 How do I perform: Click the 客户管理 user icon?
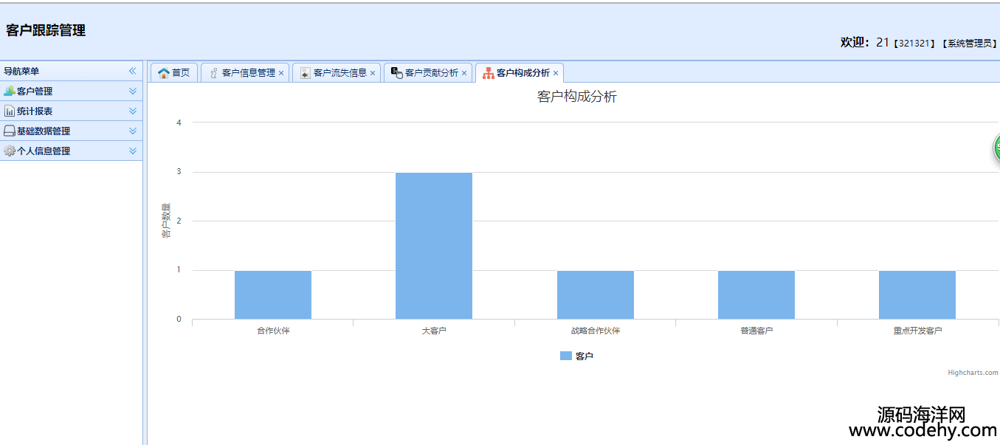click(9, 92)
